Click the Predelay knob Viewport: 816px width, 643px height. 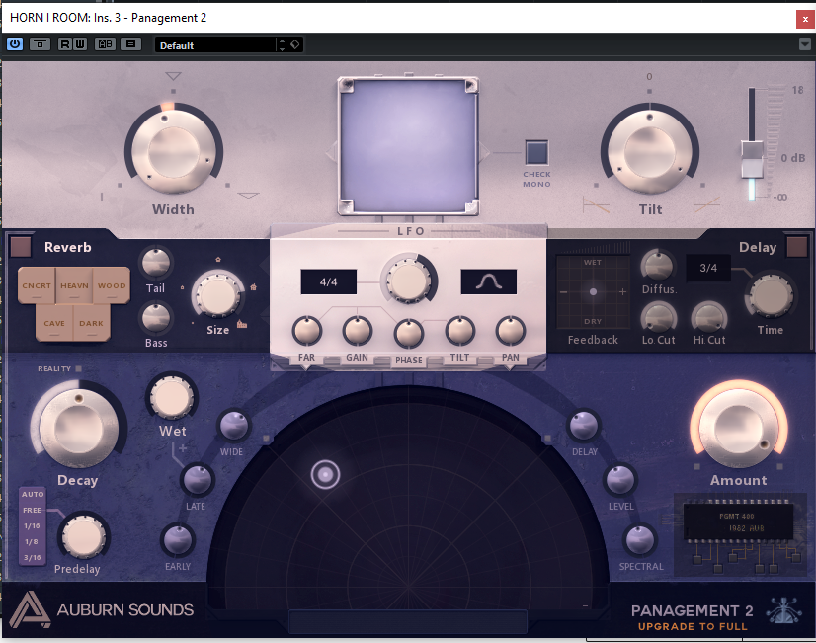tap(83, 537)
